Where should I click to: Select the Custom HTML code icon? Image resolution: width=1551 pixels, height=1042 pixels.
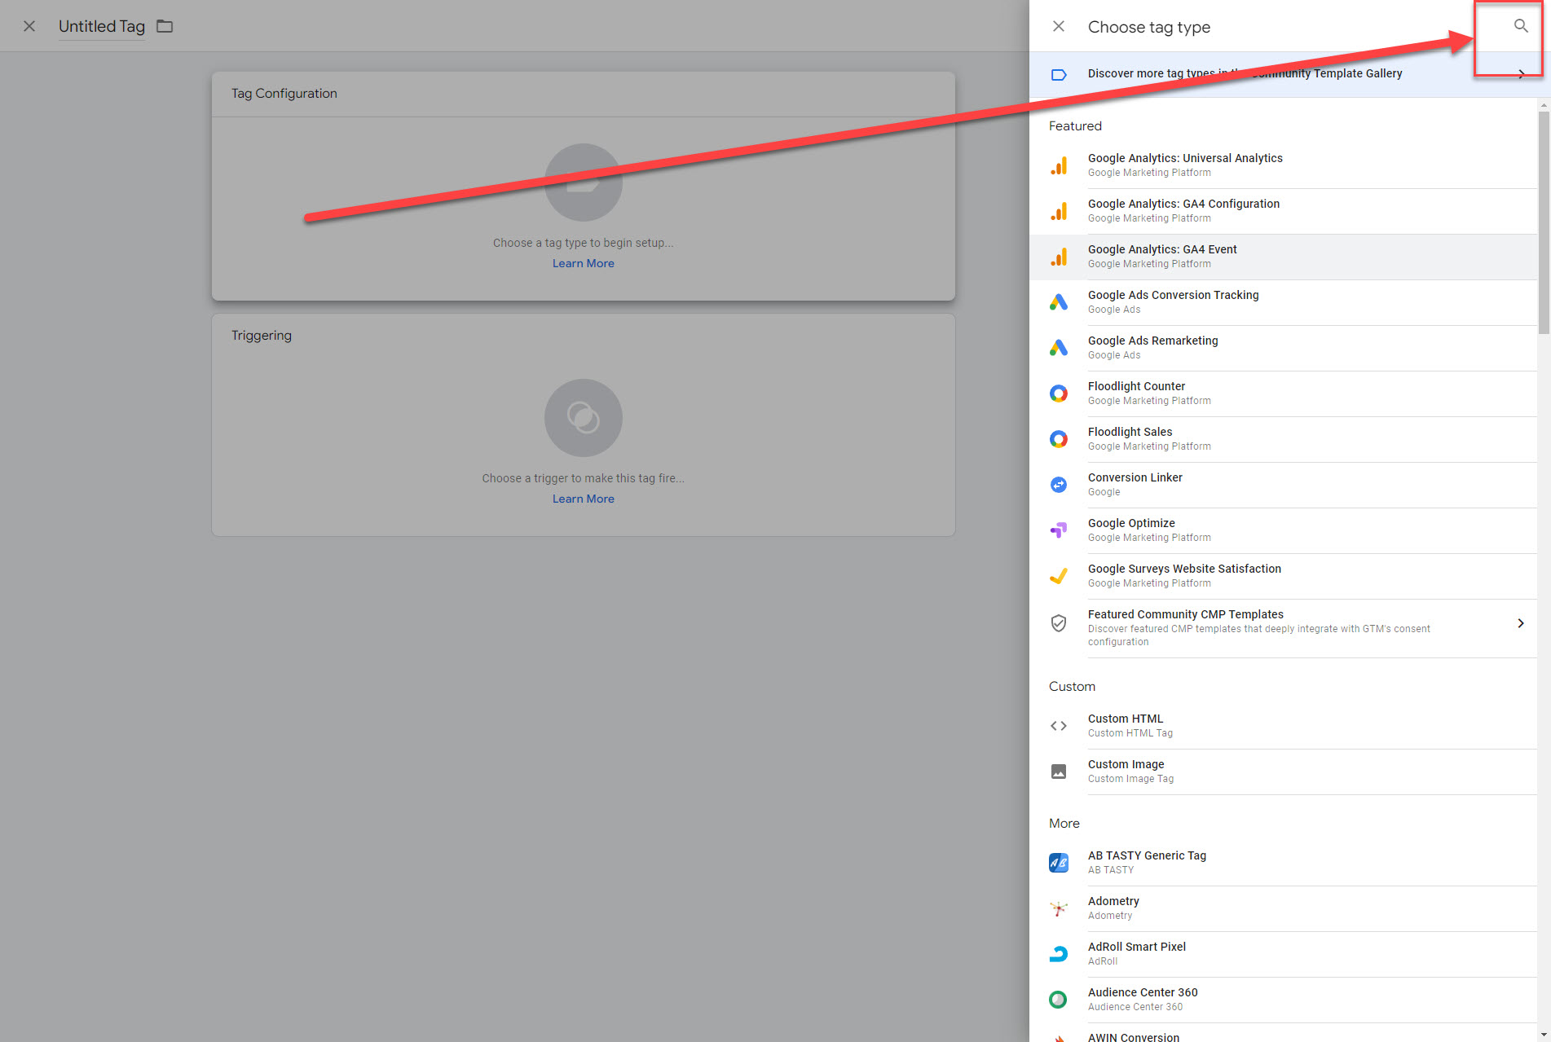coord(1058,726)
